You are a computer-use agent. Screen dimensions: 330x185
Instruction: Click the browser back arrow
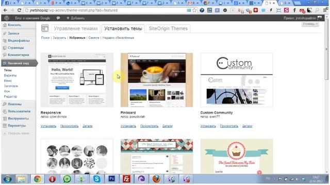coord(5,10)
